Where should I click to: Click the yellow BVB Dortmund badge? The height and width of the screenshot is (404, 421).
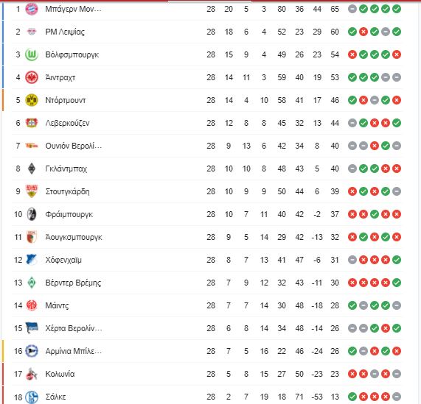[32, 100]
